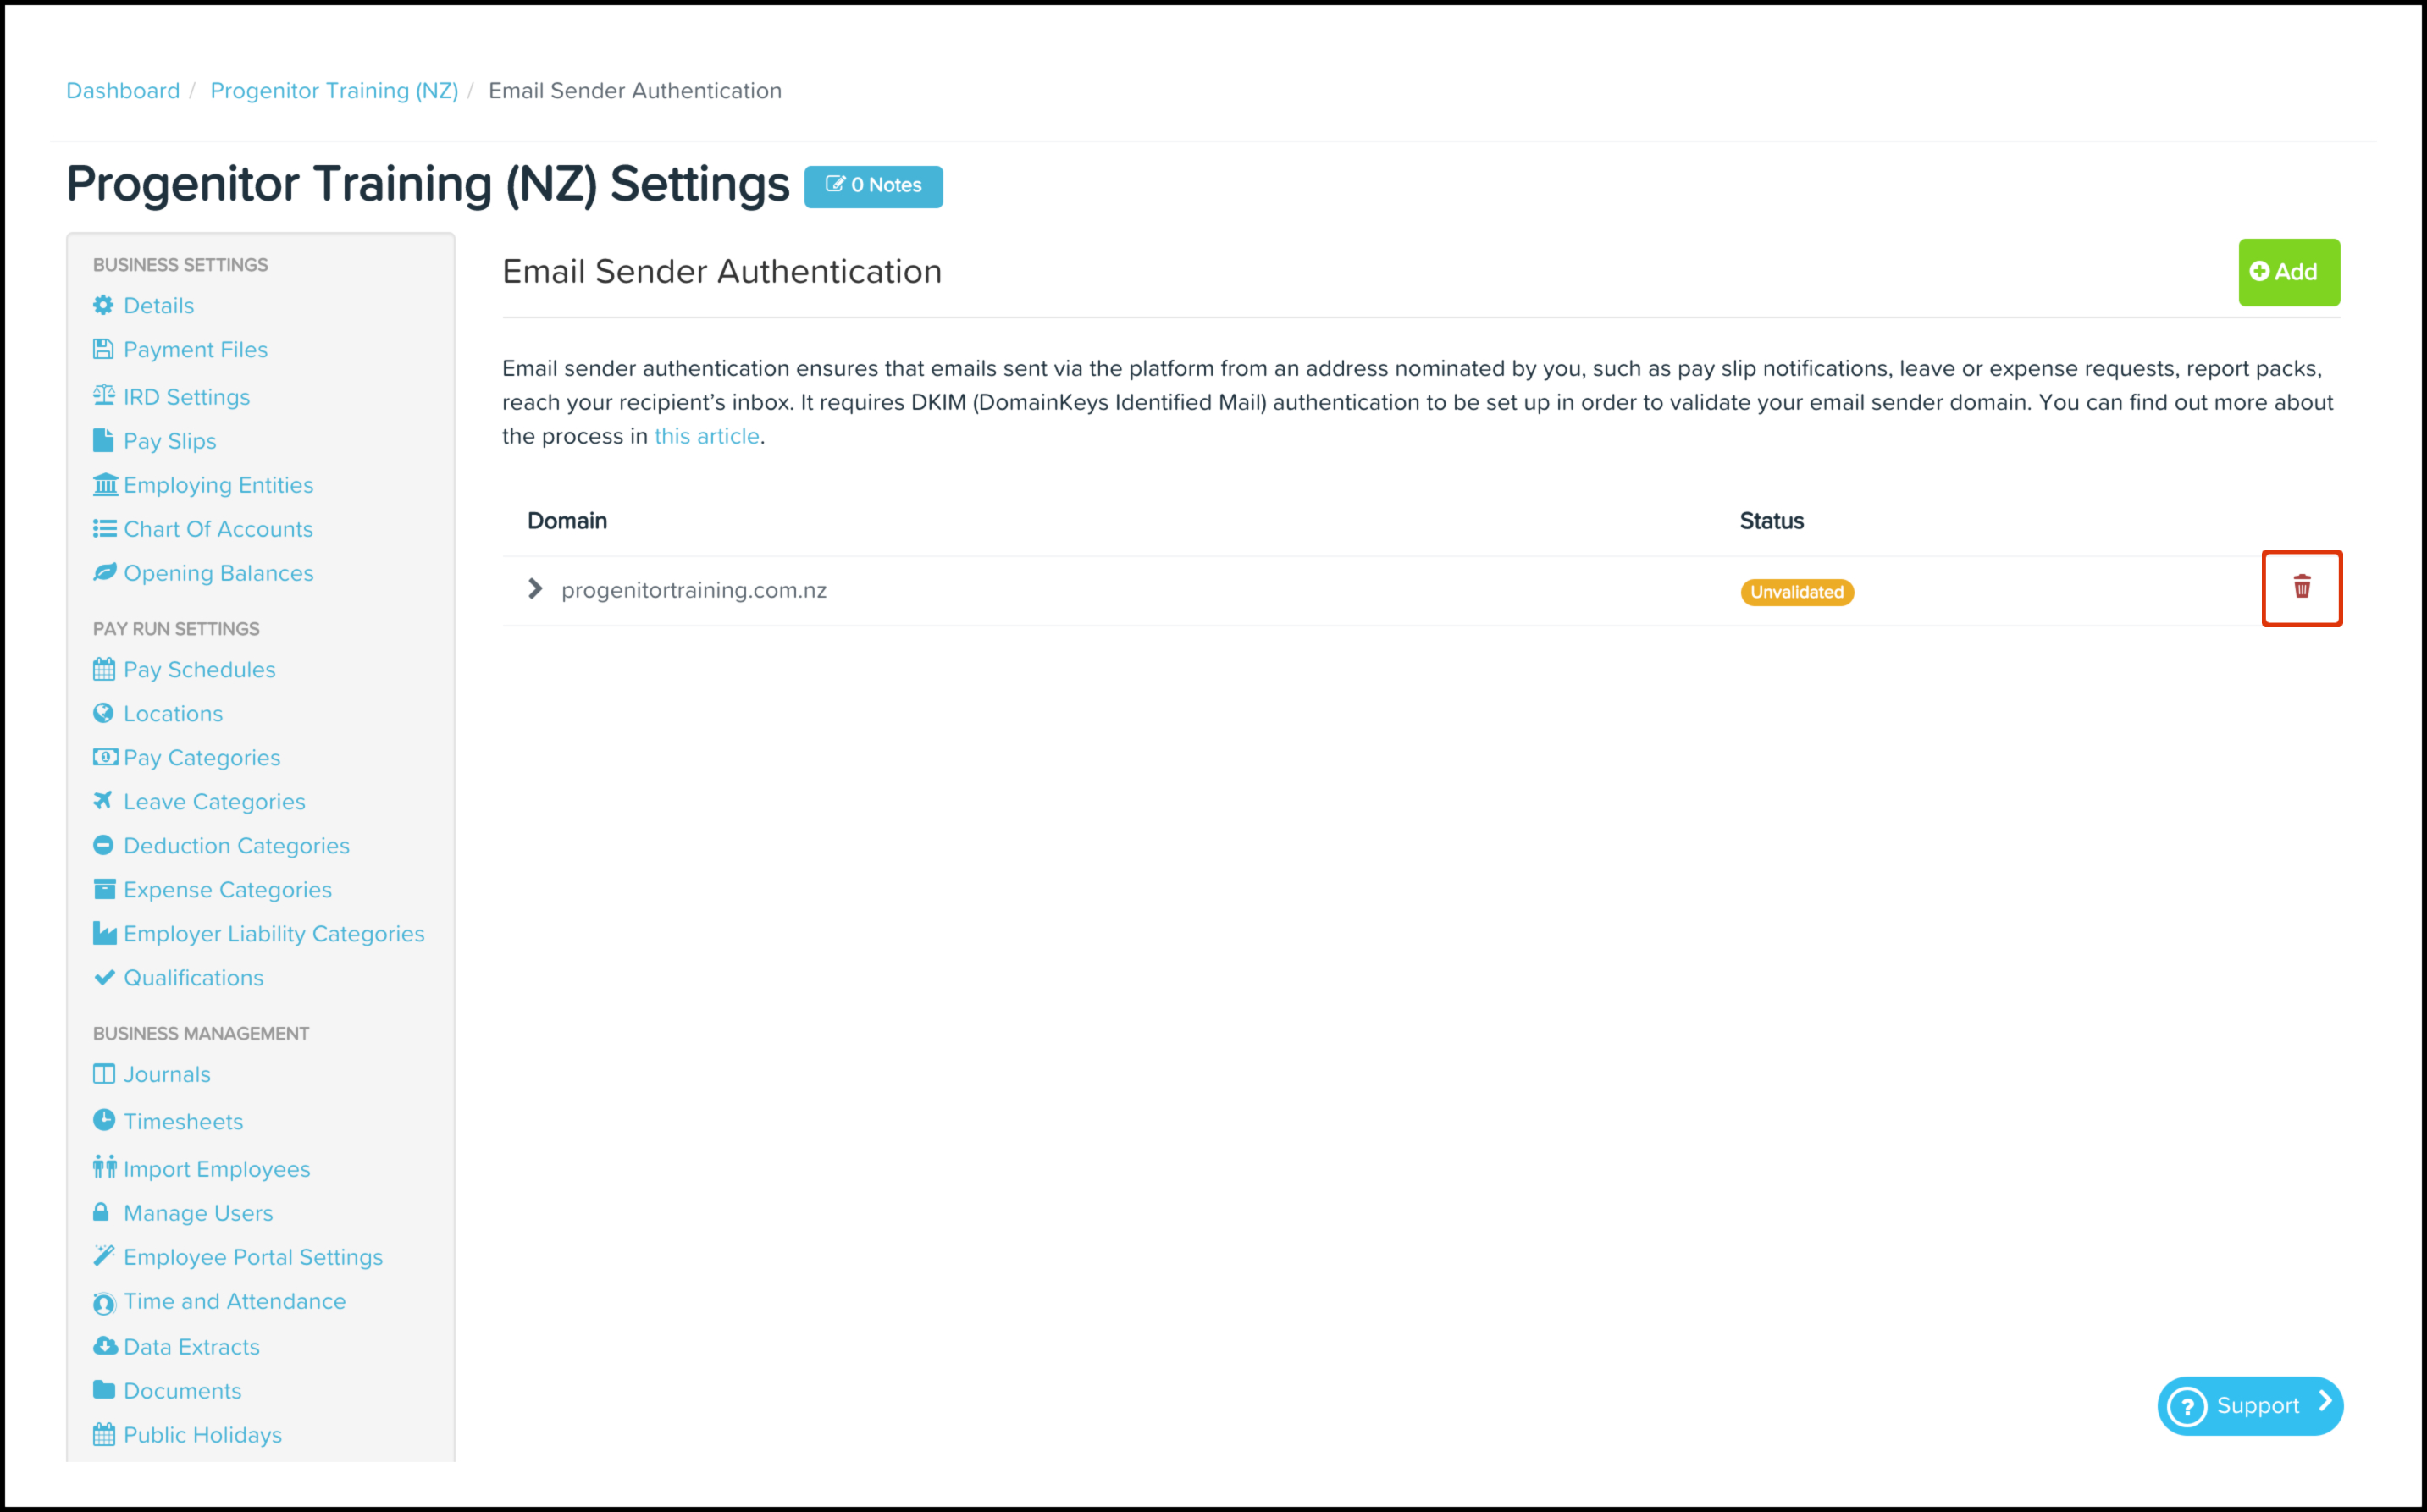Image resolution: width=2427 pixels, height=1512 pixels.
Task: Click the IRD Settings scales icon
Action: click(104, 396)
